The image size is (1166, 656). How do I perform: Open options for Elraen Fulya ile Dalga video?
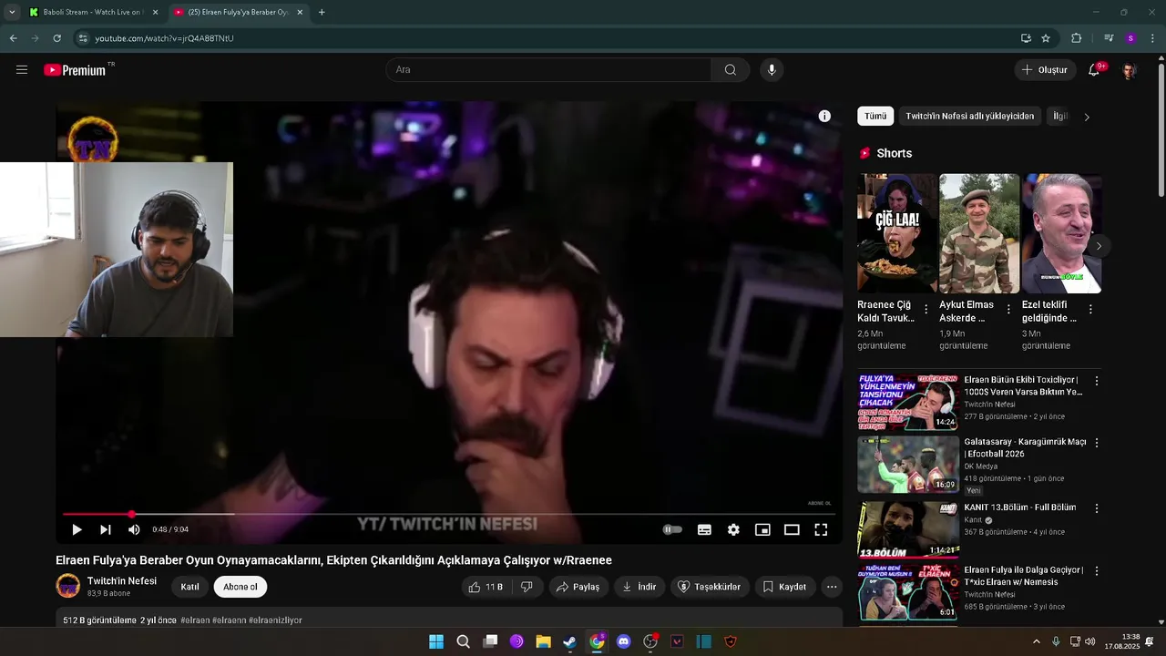[1097, 571]
